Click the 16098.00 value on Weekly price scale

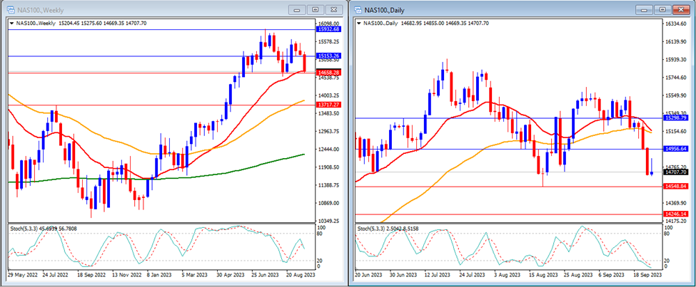(329, 24)
